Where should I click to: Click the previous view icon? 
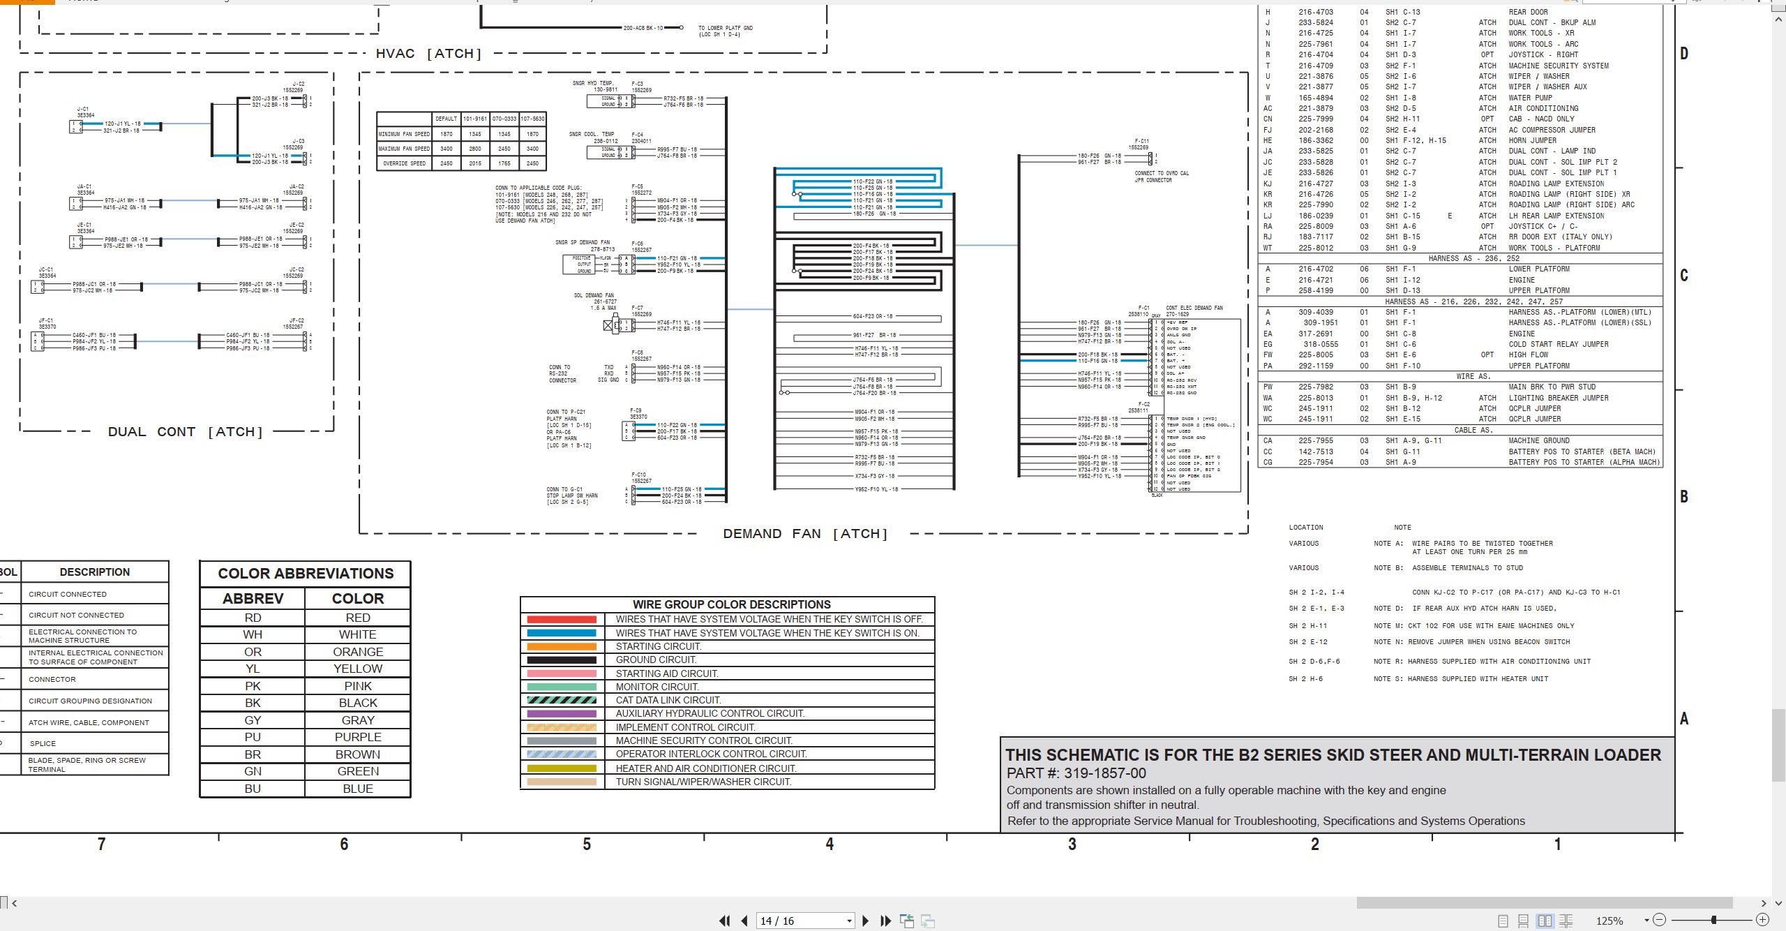pos(907,921)
